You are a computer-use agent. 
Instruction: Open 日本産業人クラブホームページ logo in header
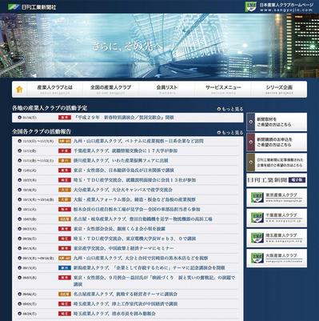(x=279, y=7)
